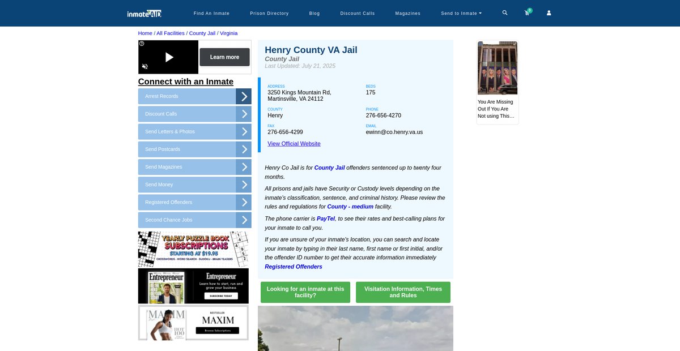Click the ad info question icon
This screenshot has height=351, width=680.
(142, 44)
